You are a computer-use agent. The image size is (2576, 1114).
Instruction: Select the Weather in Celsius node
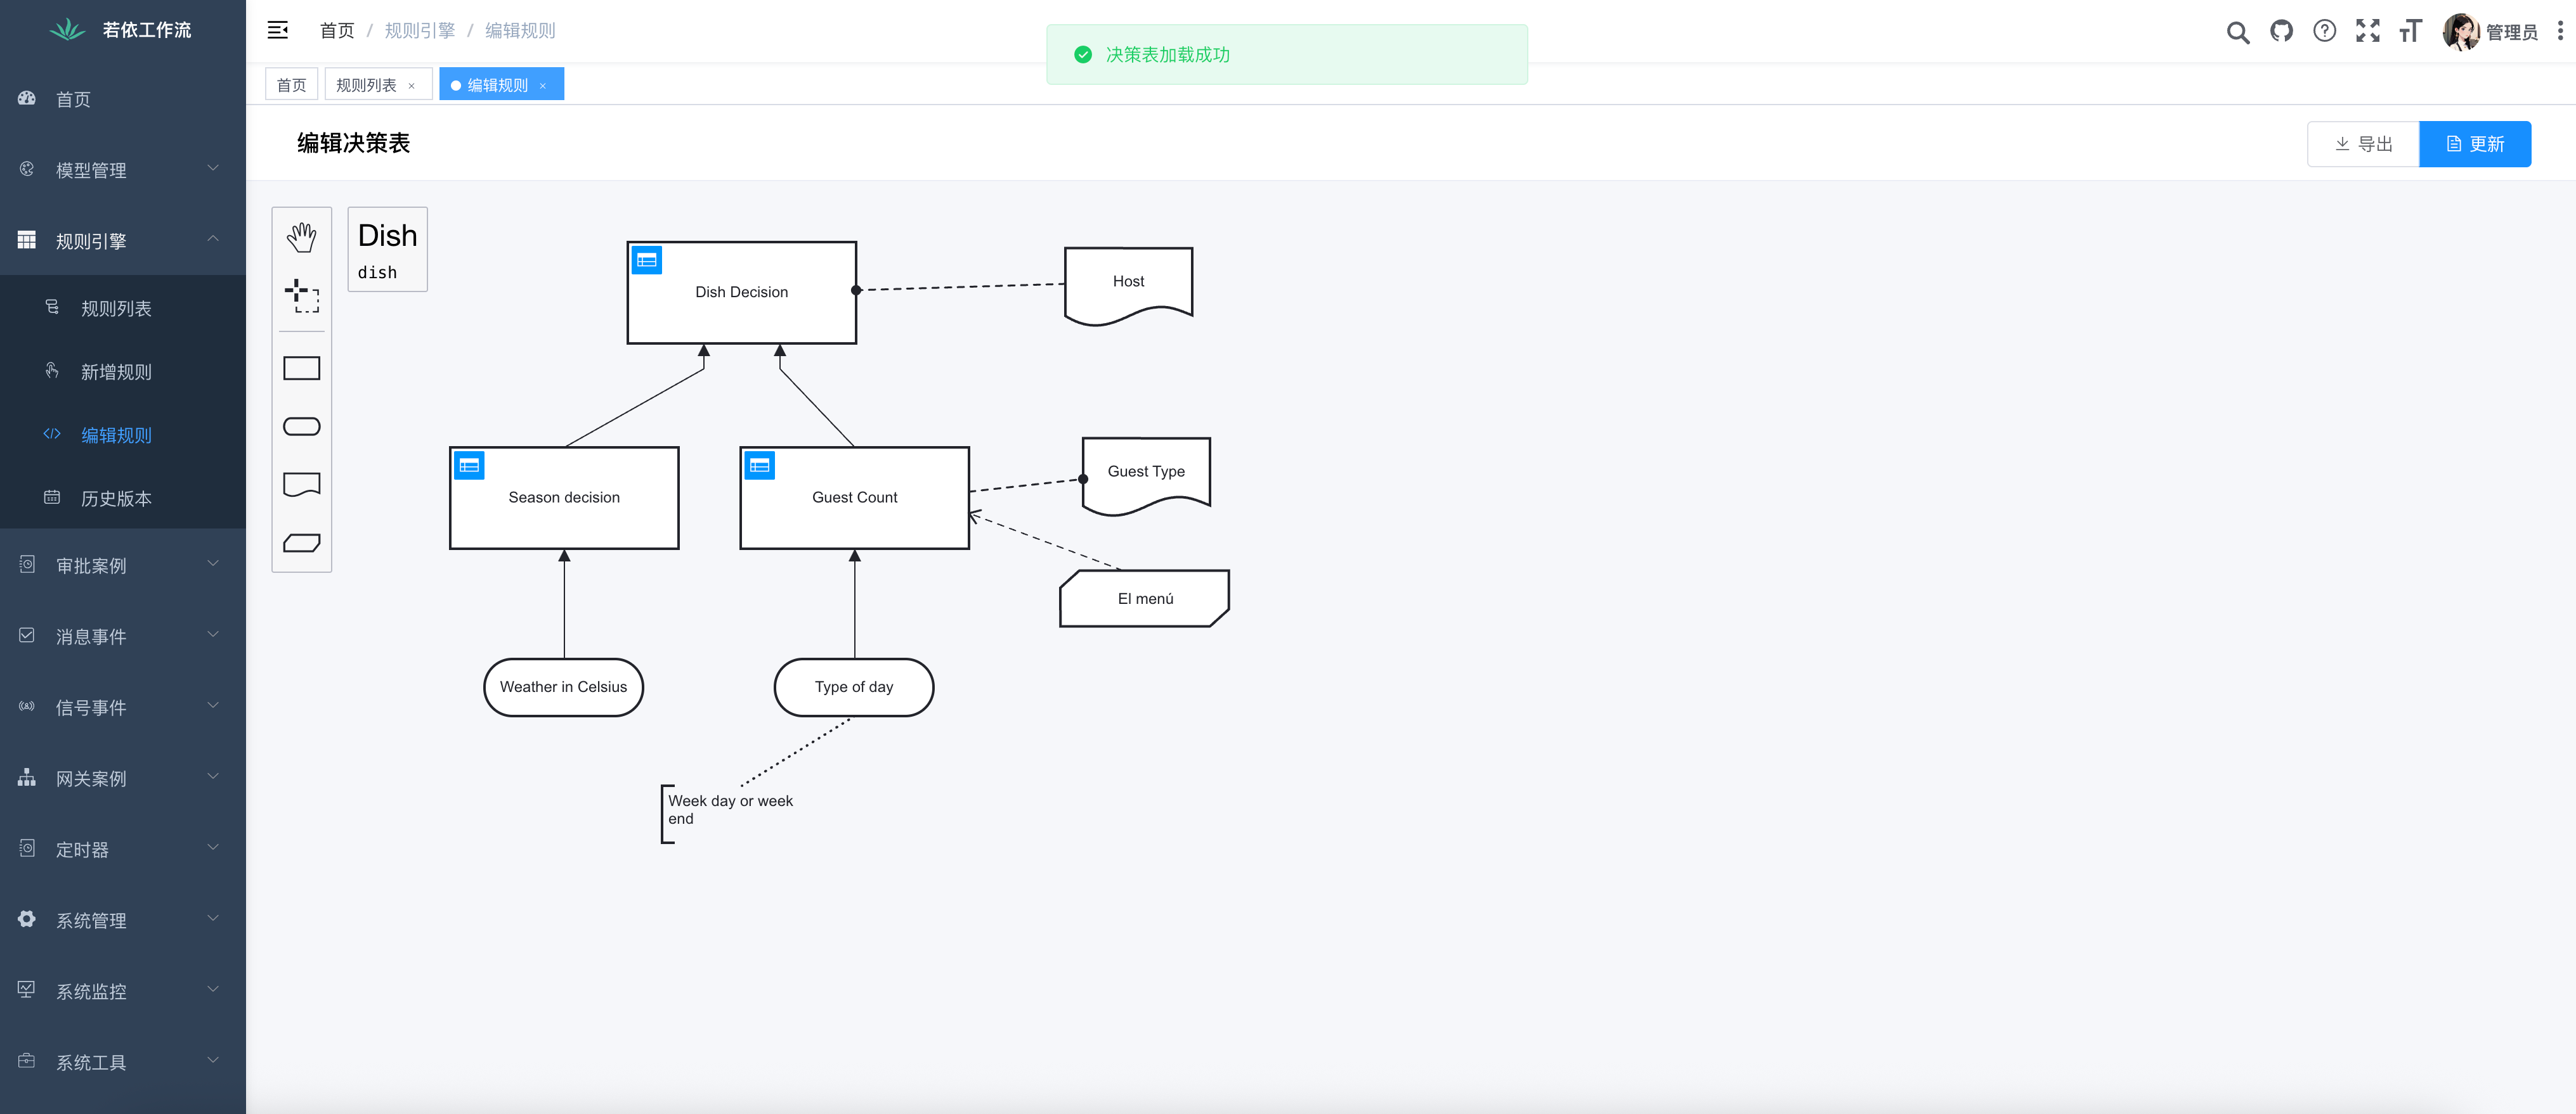click(563, 688)
